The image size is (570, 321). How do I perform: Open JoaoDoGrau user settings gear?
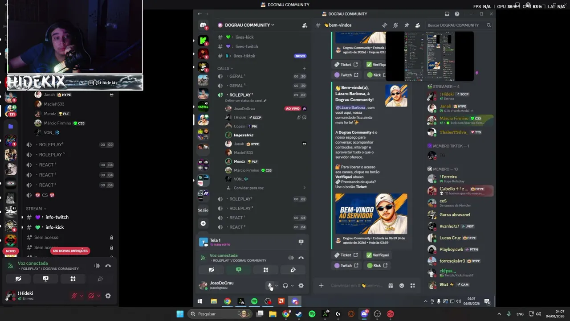[x=301, y=286]
